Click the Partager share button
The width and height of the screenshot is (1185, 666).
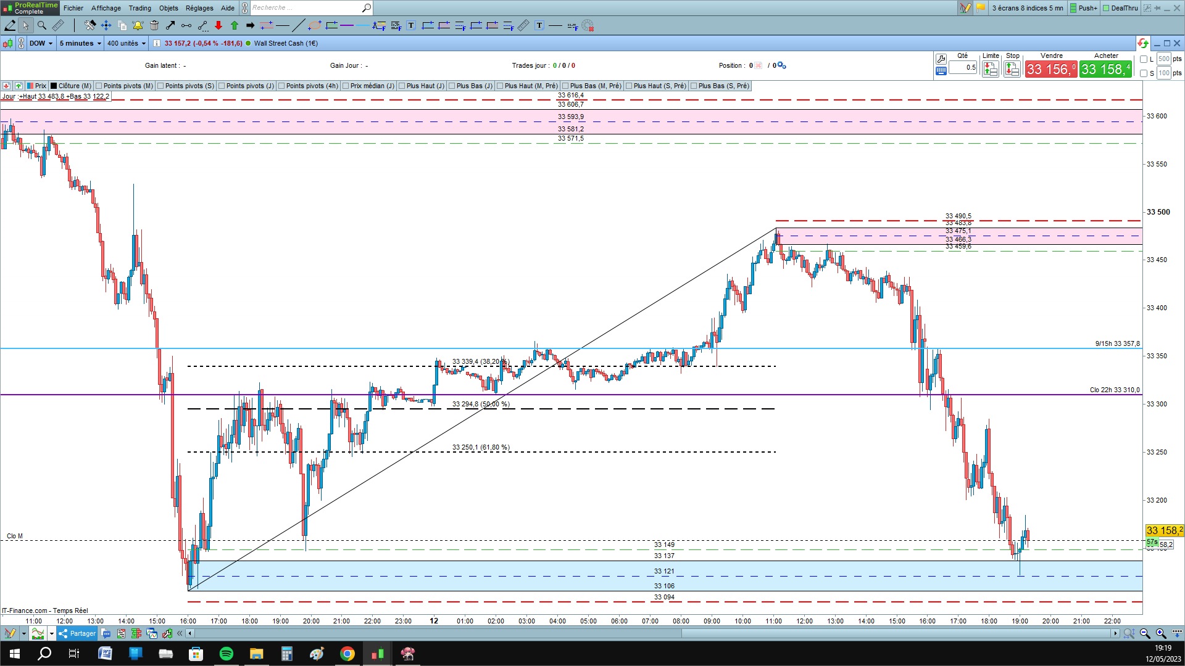click(77, 633)
